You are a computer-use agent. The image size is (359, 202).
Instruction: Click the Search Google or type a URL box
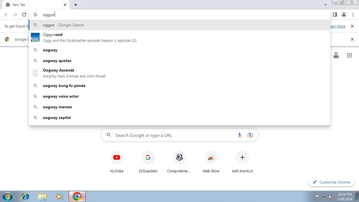point(179,135)
